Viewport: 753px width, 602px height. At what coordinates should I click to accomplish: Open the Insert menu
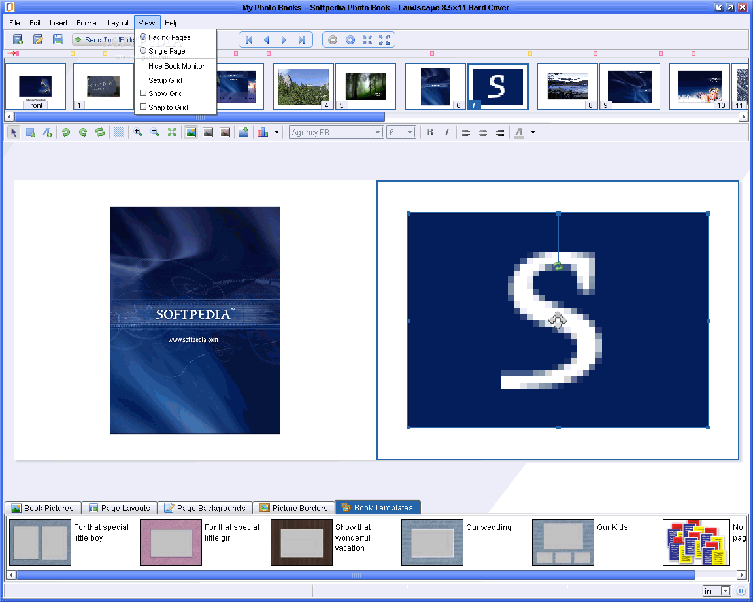[x=59, y=23]
